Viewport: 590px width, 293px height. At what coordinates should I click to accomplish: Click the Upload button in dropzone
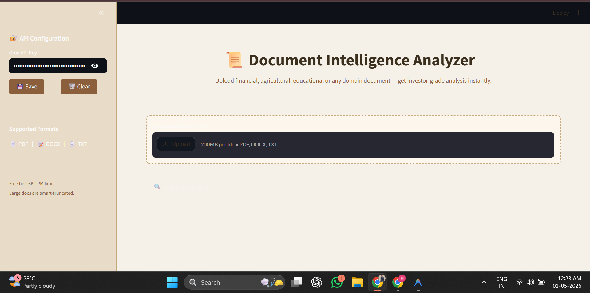pyautogui.click(x=176, y=144)
